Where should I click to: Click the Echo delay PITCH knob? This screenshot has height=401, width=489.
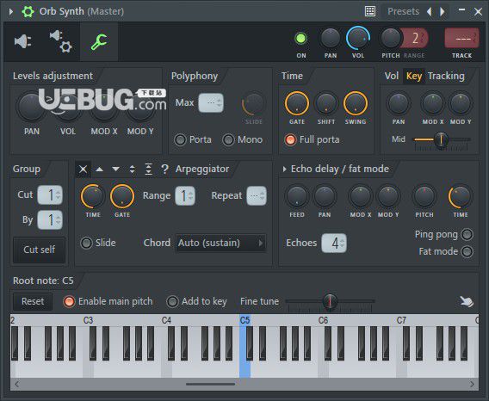[x=424, y=196]
